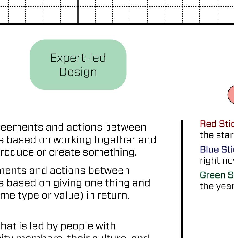The width and height of the screenshot is (234, 238).
Task: Click the line "reements and actions between"
Action: pos(73,127)
